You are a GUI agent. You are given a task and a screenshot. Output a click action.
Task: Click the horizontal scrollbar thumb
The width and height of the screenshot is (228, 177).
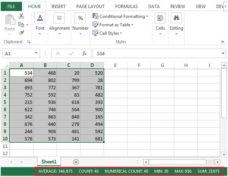177,162
